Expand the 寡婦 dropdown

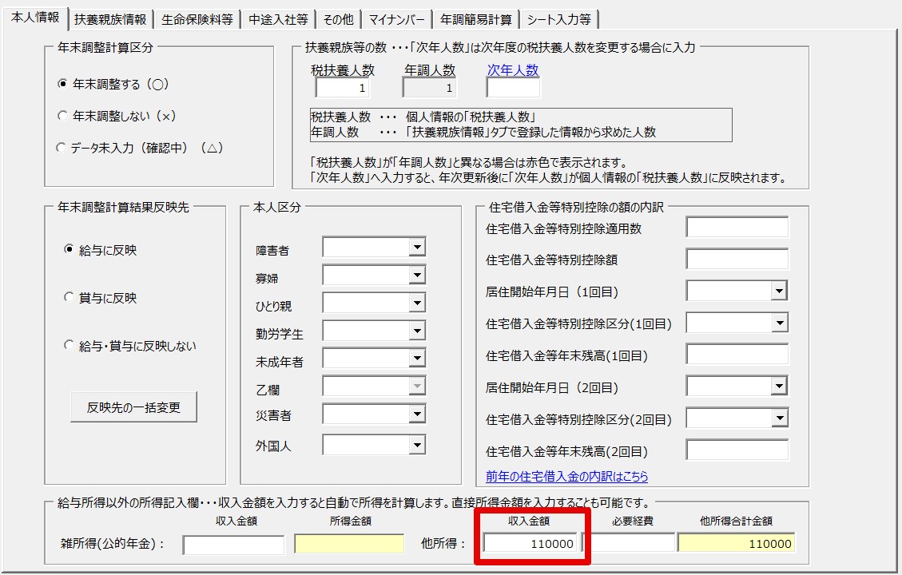click(x=416, y=276)
